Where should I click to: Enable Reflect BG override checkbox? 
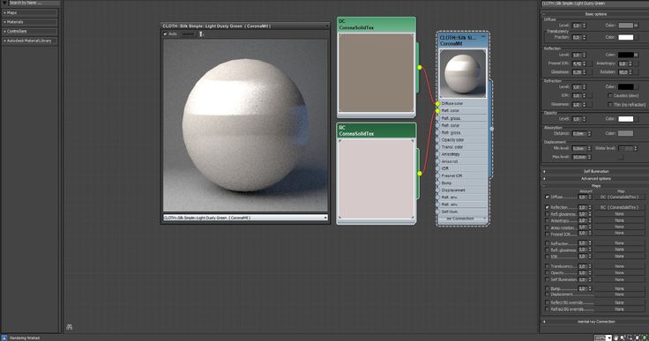548,302
